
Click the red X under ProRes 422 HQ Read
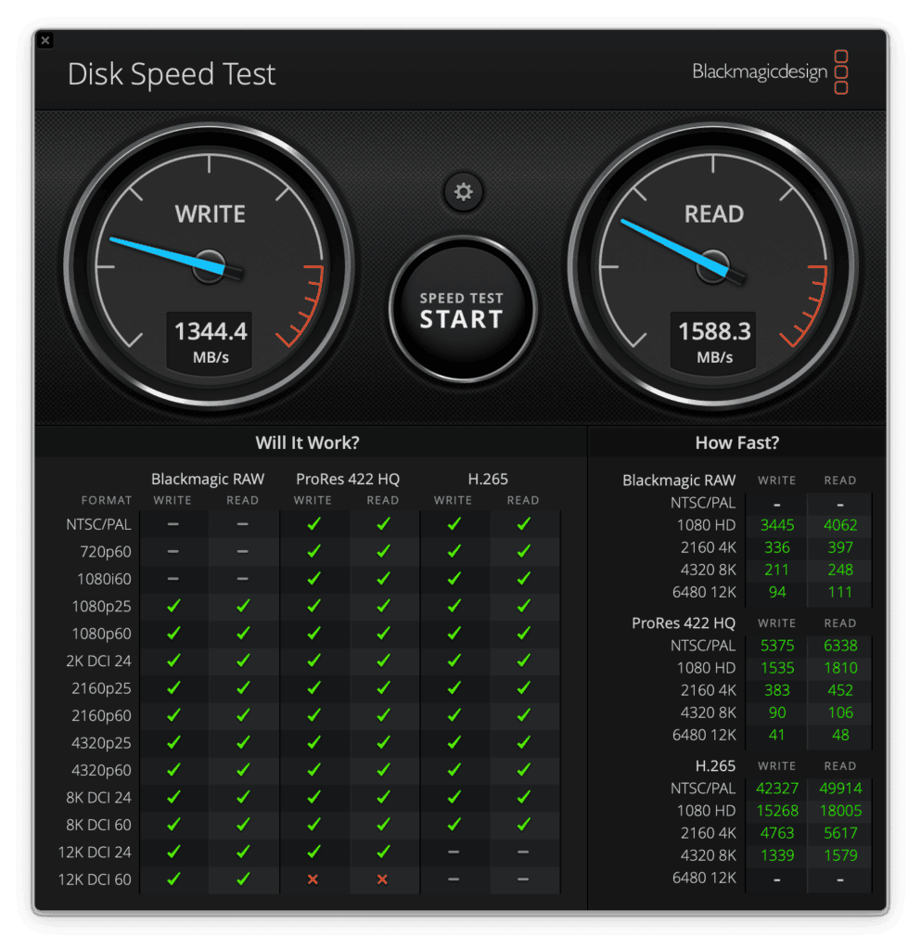[x=382, y=879]
